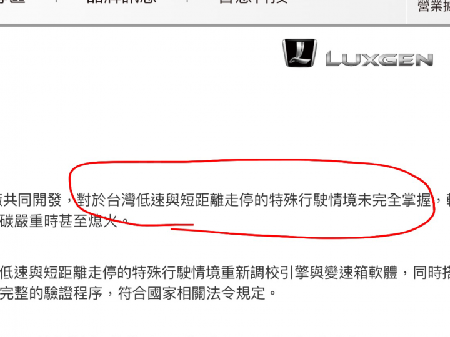Open the 品牌訊息 navigation menu item

point(121,1)
